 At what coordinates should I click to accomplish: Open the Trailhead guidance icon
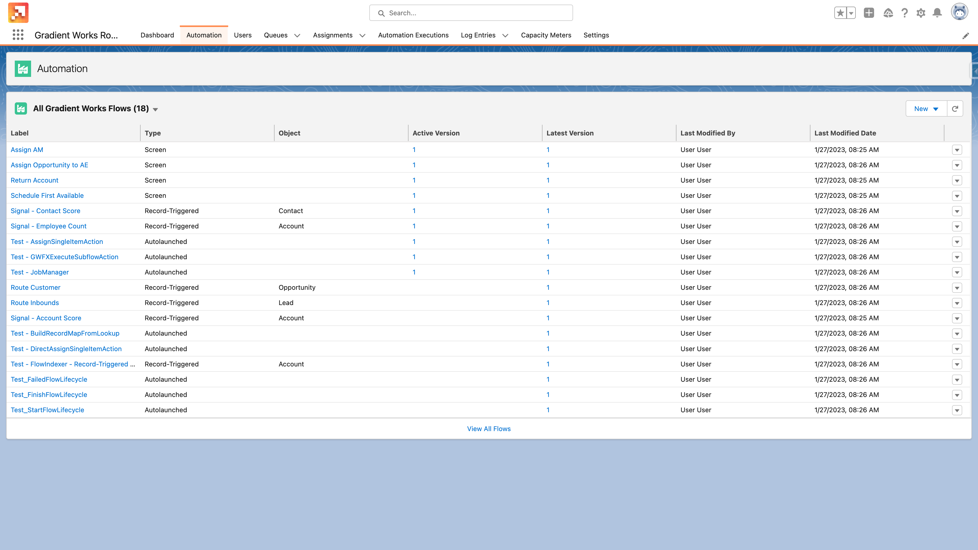pyautogui.click(x=888, y=13)
